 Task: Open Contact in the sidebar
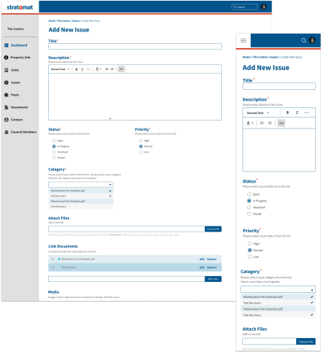tap(14, 120)
